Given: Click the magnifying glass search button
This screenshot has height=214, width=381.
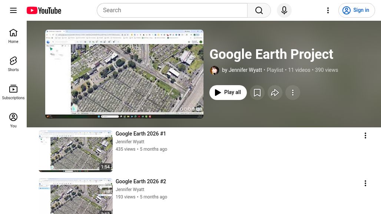Looking at the screenshot, I should tap(259, 10).
